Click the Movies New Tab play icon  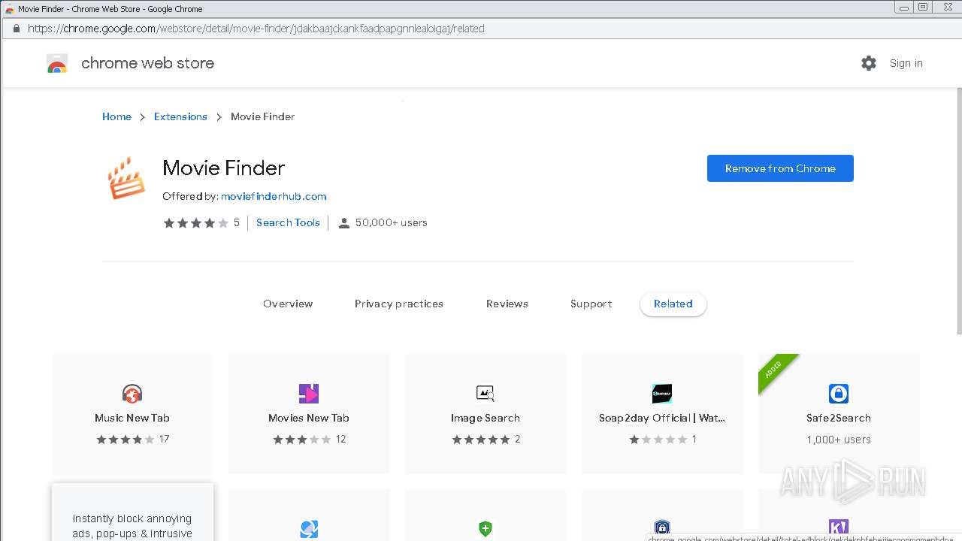[309, 394]
